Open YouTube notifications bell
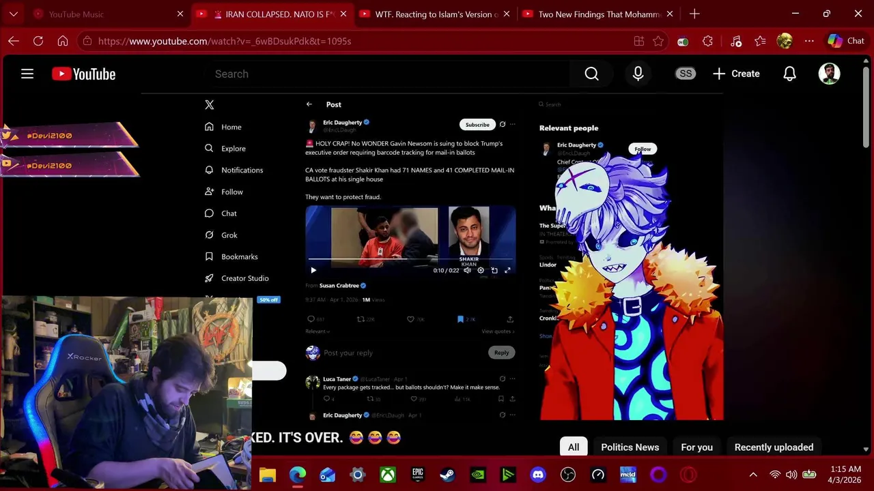Screen dimensions: 874x491 point(789,74)
